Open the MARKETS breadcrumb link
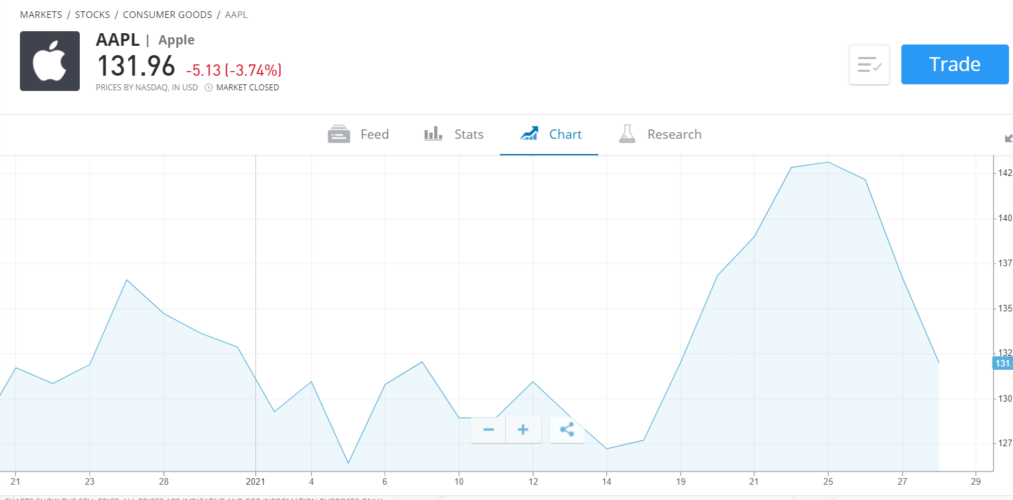This screenshot has width=1013, height=500. 41,15
